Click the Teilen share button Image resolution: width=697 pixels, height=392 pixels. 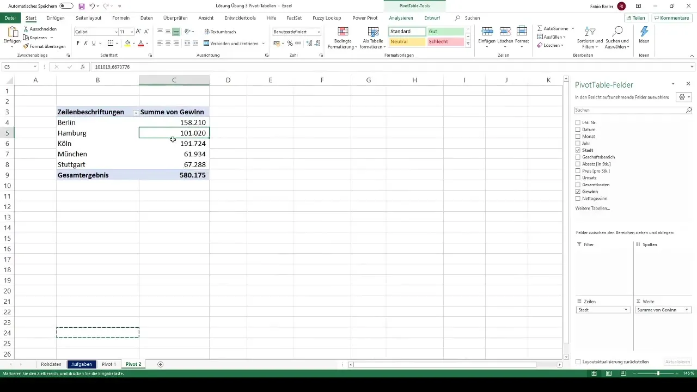pos(635,18)
